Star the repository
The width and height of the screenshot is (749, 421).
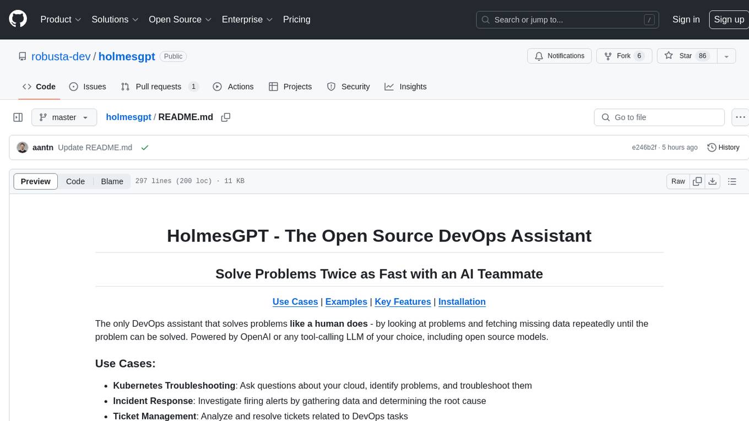pyautogui.click(x=687, y=56)
